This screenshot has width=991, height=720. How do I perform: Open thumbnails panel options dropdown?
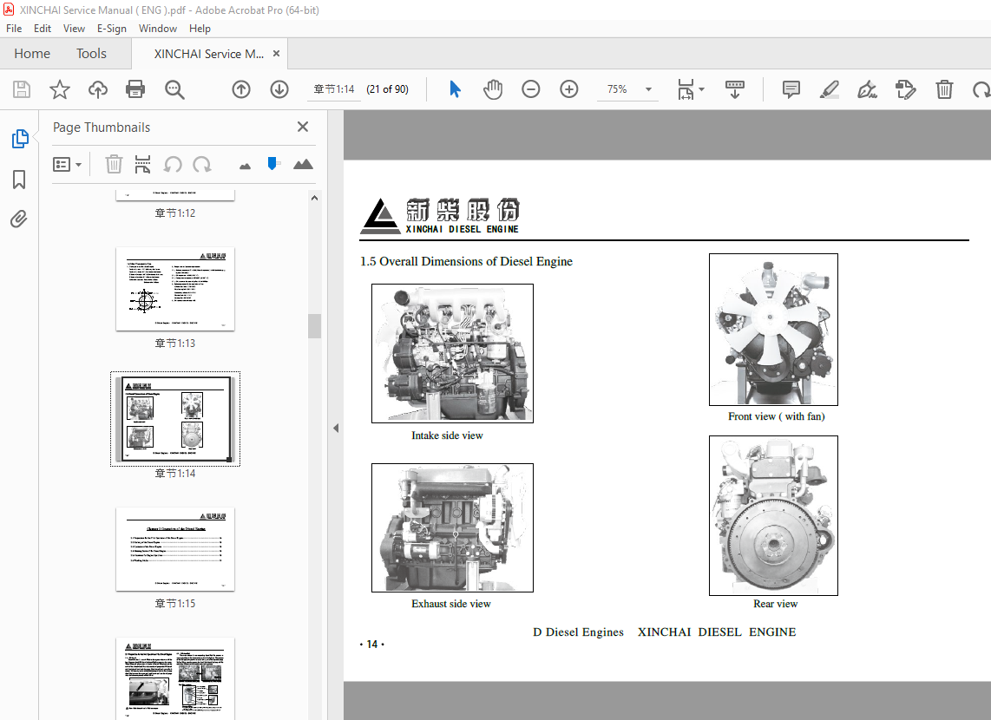coord(67,164)
